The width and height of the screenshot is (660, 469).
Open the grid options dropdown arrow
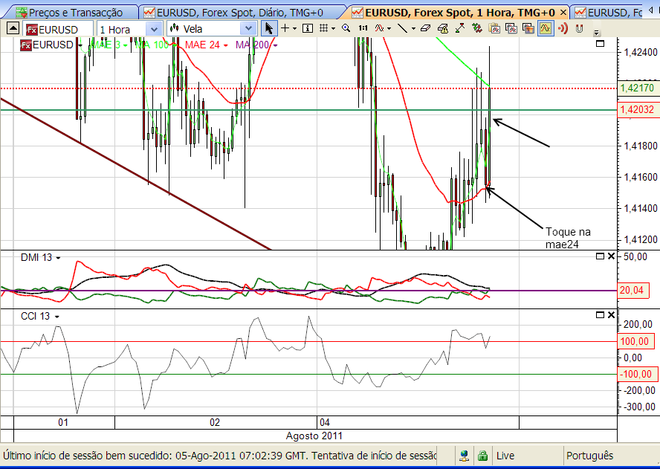pyautogui.click(x=334, y=29)
